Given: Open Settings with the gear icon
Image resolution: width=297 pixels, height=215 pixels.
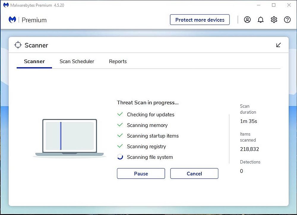Looking at the screenshot, I should pyautogui.click(x=274, y=20).
